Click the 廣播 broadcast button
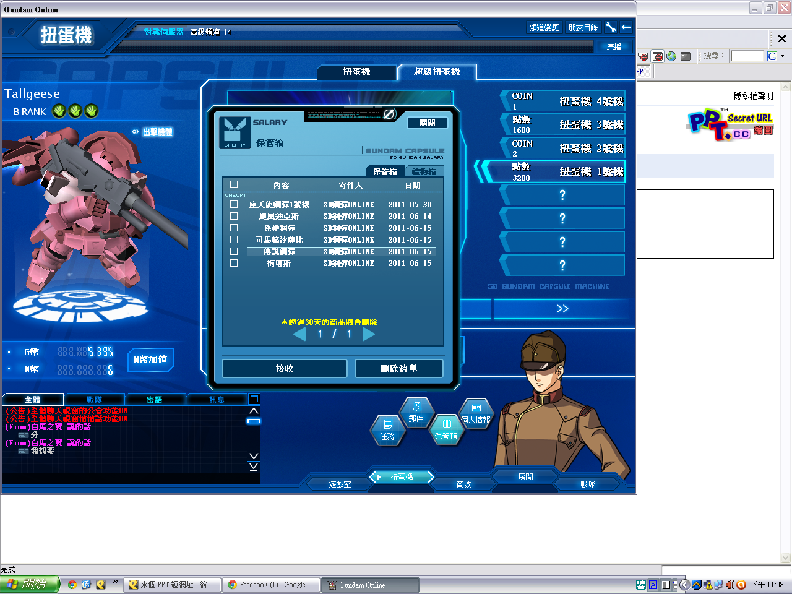Viewport: 792px width, 594px height. tap(614, 46)
